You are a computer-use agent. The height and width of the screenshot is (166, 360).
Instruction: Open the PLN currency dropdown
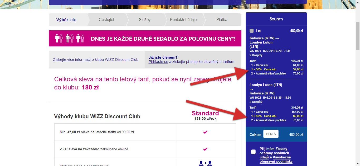point(271,134)
